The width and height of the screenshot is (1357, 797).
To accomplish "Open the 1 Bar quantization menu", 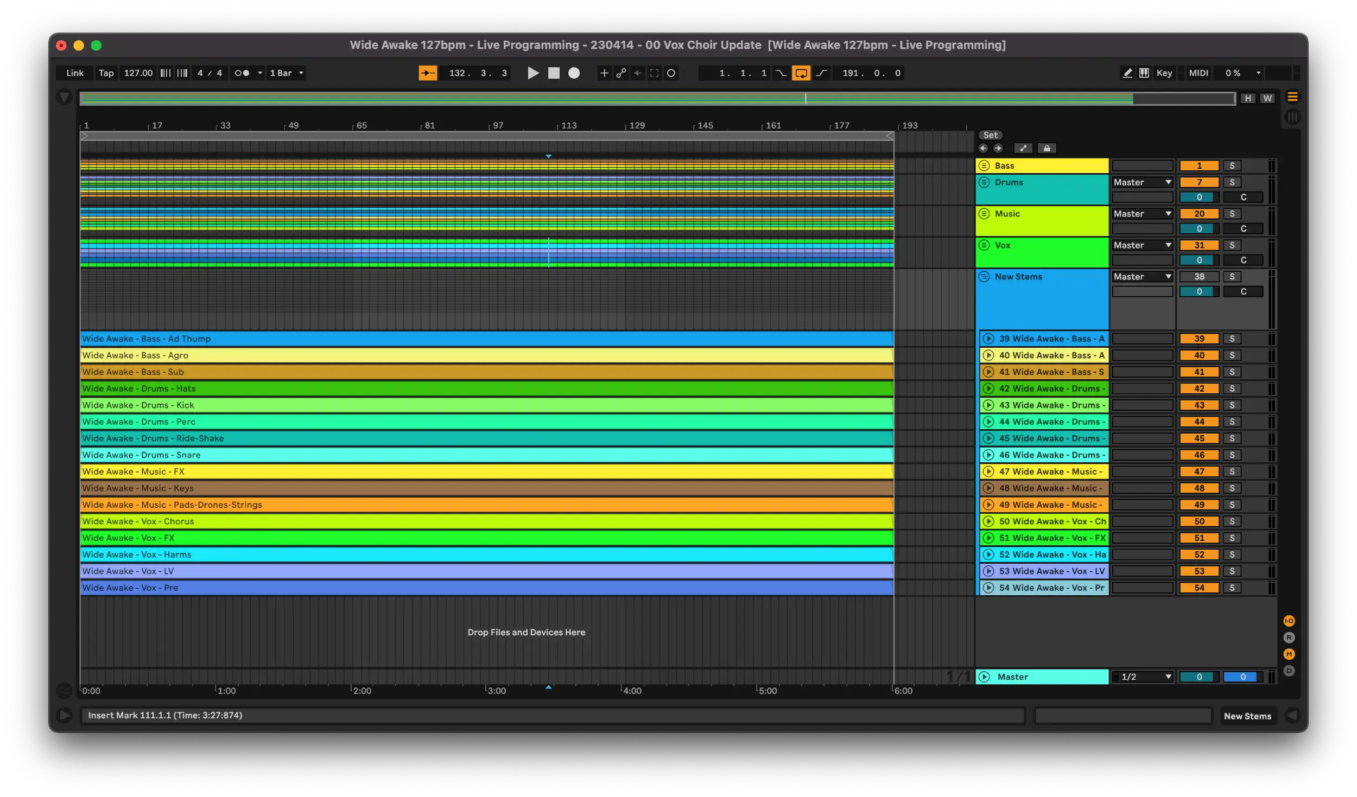I will [x=287, y=73].
